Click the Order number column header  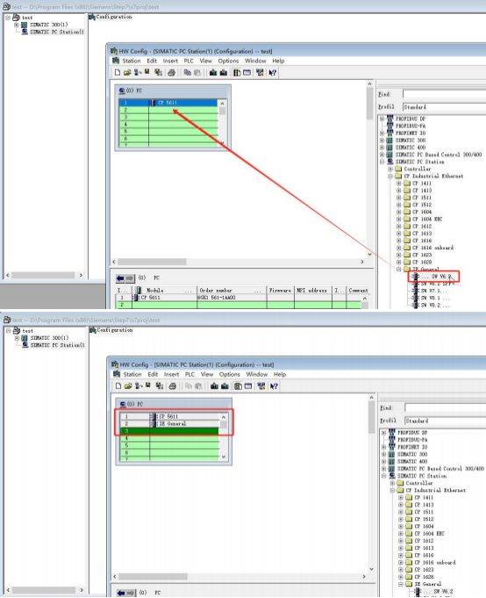[232, 291]
